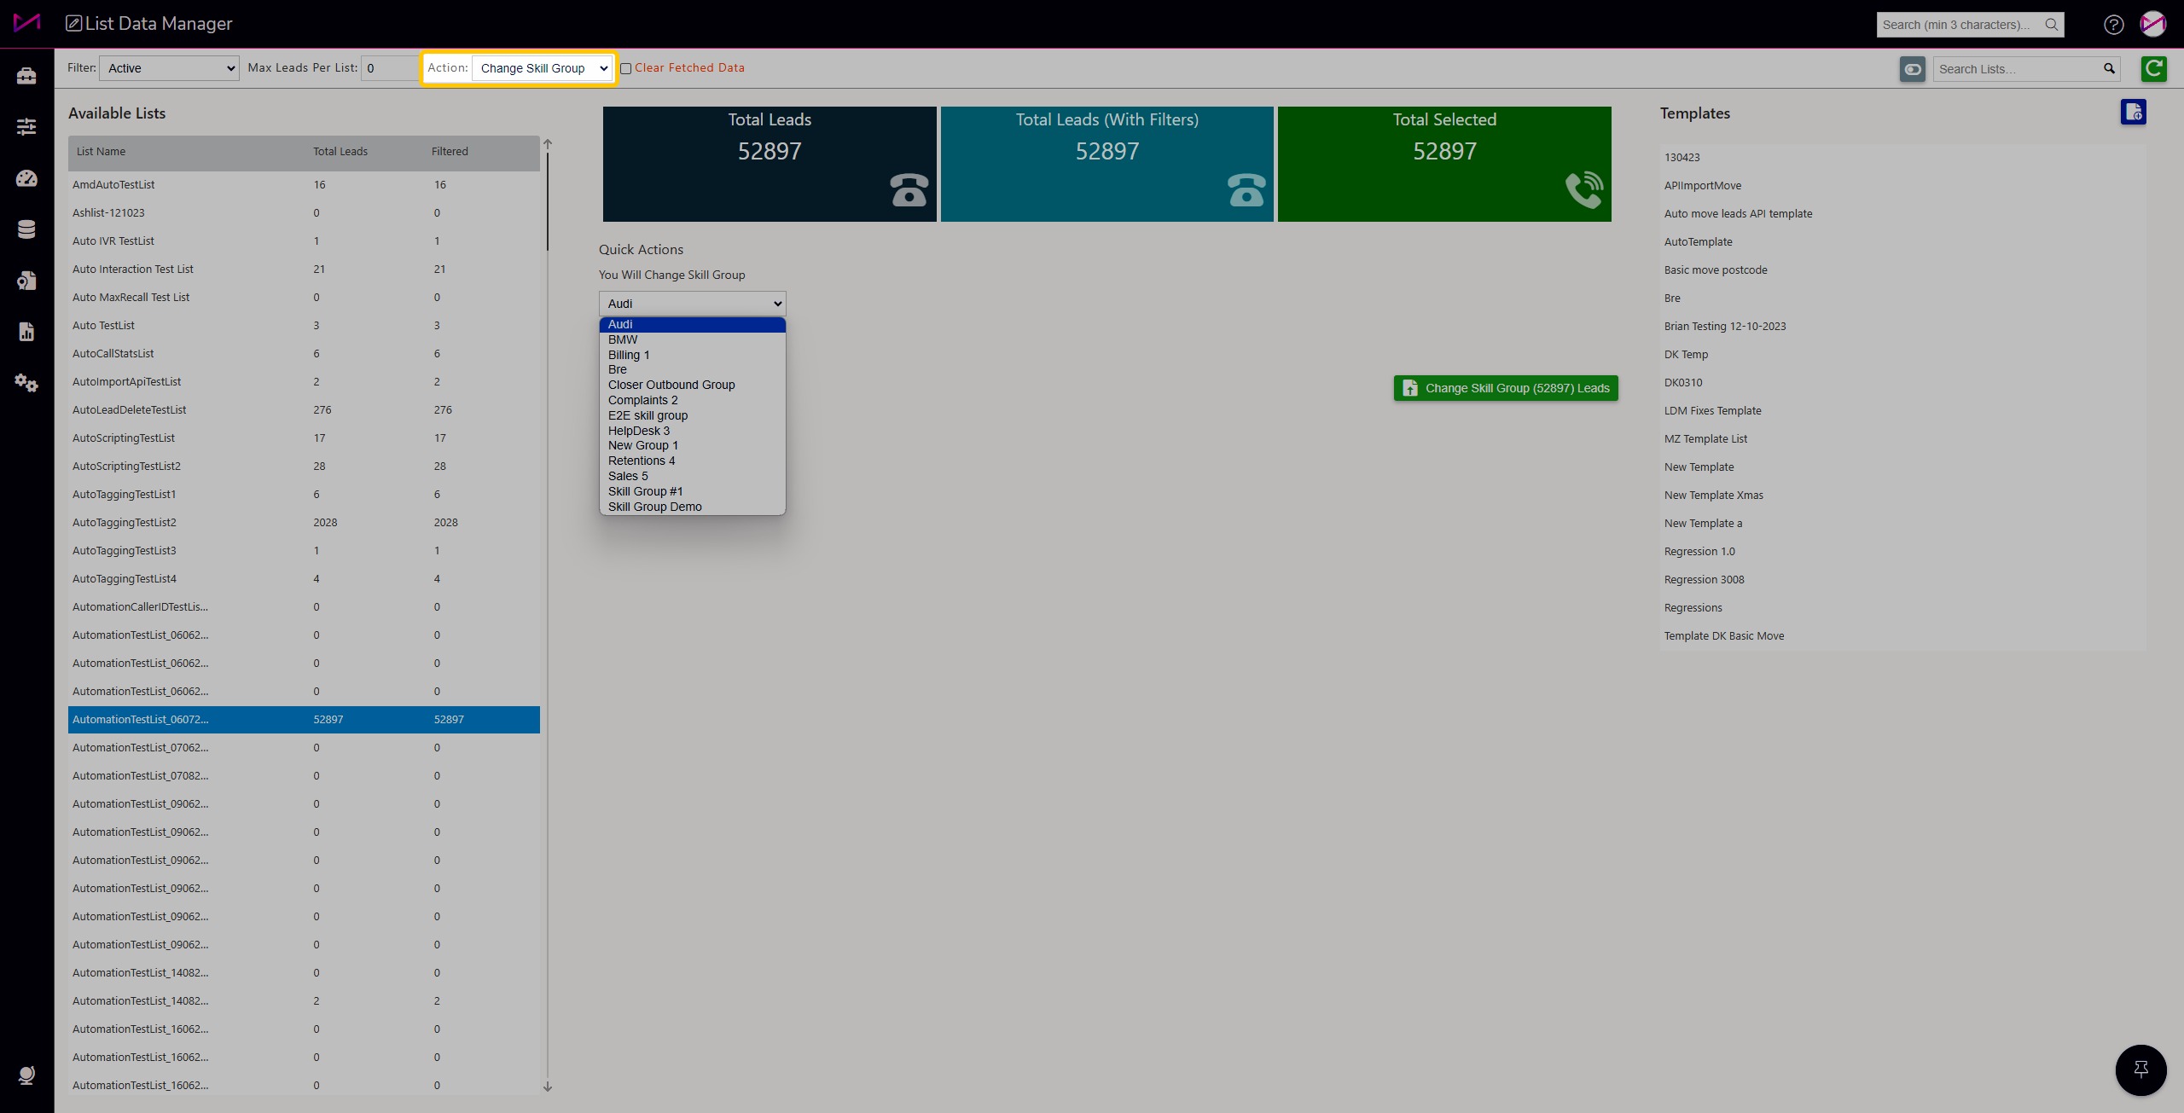Click the phone icon on the Total Leads card

pos(909,189)
